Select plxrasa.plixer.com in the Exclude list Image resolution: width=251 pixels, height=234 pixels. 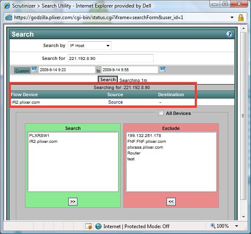point(145,147)
